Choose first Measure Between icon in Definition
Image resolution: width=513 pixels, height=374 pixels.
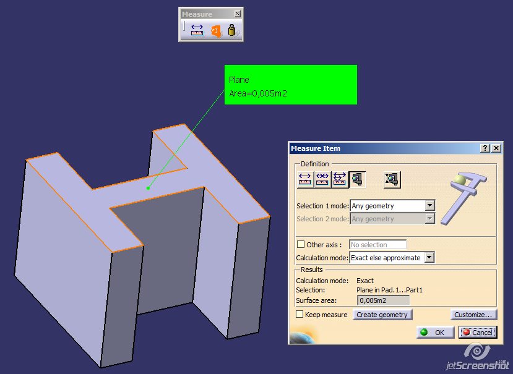(x=305, y=179)
